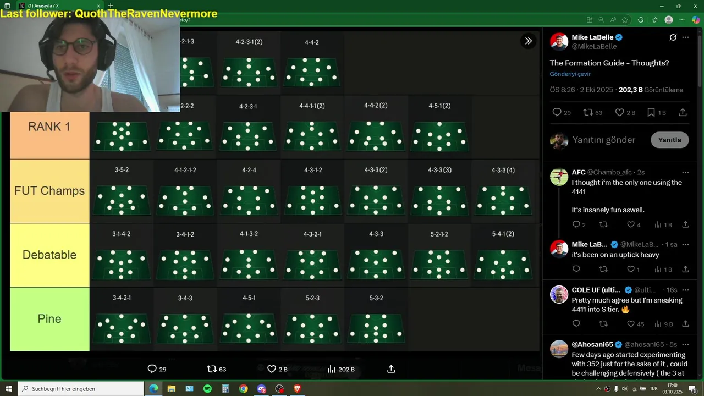Open more options on AFC's reply

(685, 172)
